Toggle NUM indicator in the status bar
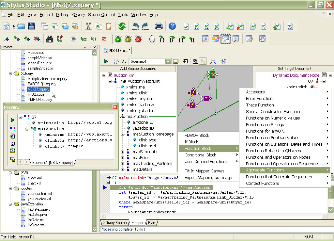This screenshot has height=241, width=334. click(x=309, y=237)
